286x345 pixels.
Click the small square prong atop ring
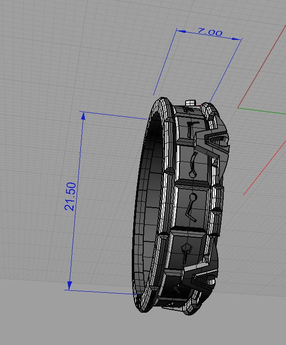(191, 103)
